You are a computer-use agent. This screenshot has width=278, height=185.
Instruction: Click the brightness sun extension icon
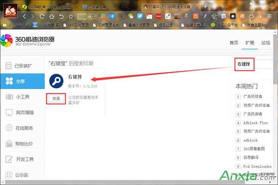click(x=233, y=16)
